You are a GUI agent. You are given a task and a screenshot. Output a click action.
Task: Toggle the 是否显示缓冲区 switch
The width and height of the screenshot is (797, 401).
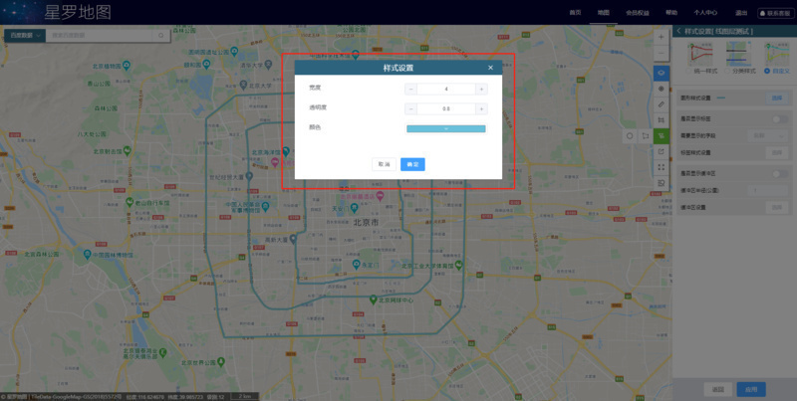pyautogui.click(x=780, y=174)
